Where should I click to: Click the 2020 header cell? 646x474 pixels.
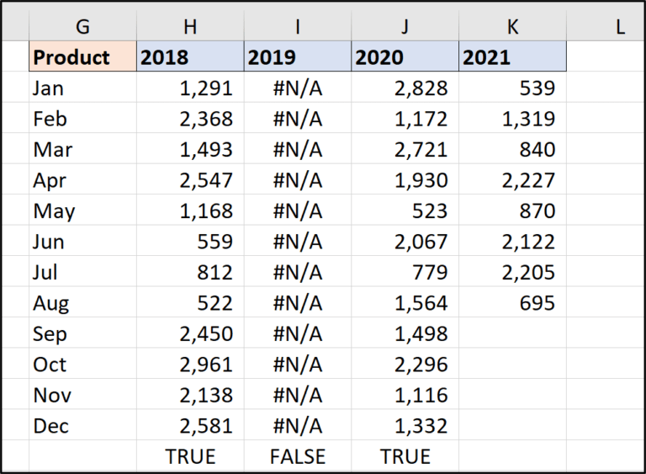(x=405, y=57)
